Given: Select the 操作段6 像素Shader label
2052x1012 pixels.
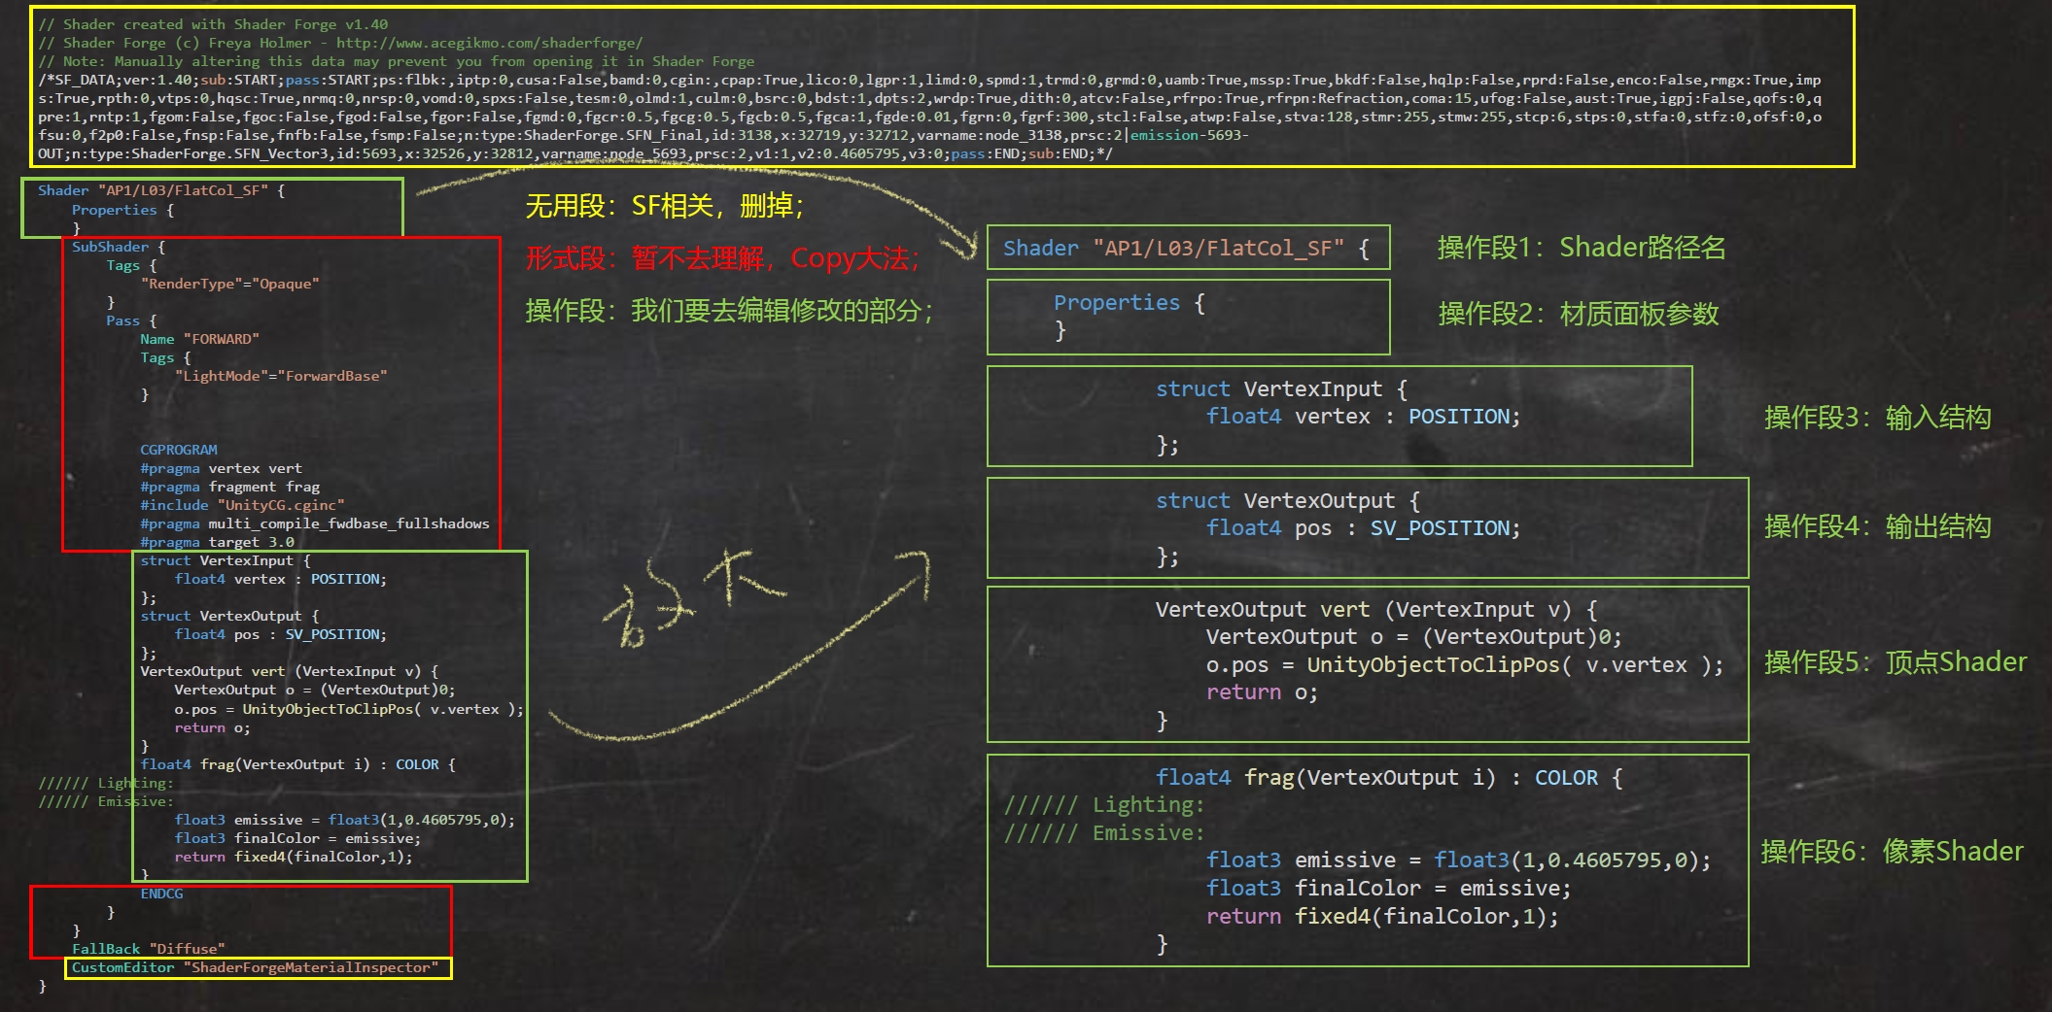Looking at the screenshot, I should pos(1892,852).
